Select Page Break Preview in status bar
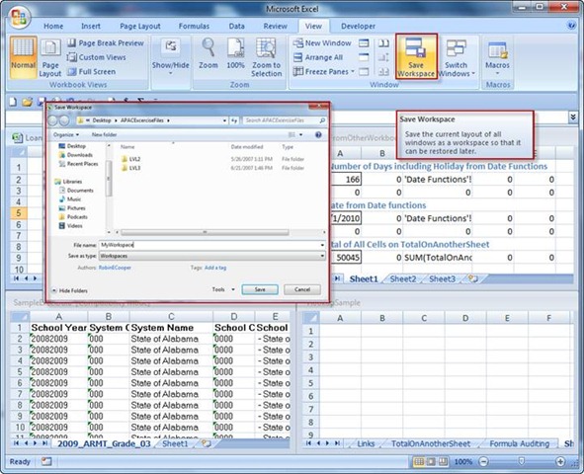This screenshot has height=474, width=584. pyautogui.click(x=444, y=462)
